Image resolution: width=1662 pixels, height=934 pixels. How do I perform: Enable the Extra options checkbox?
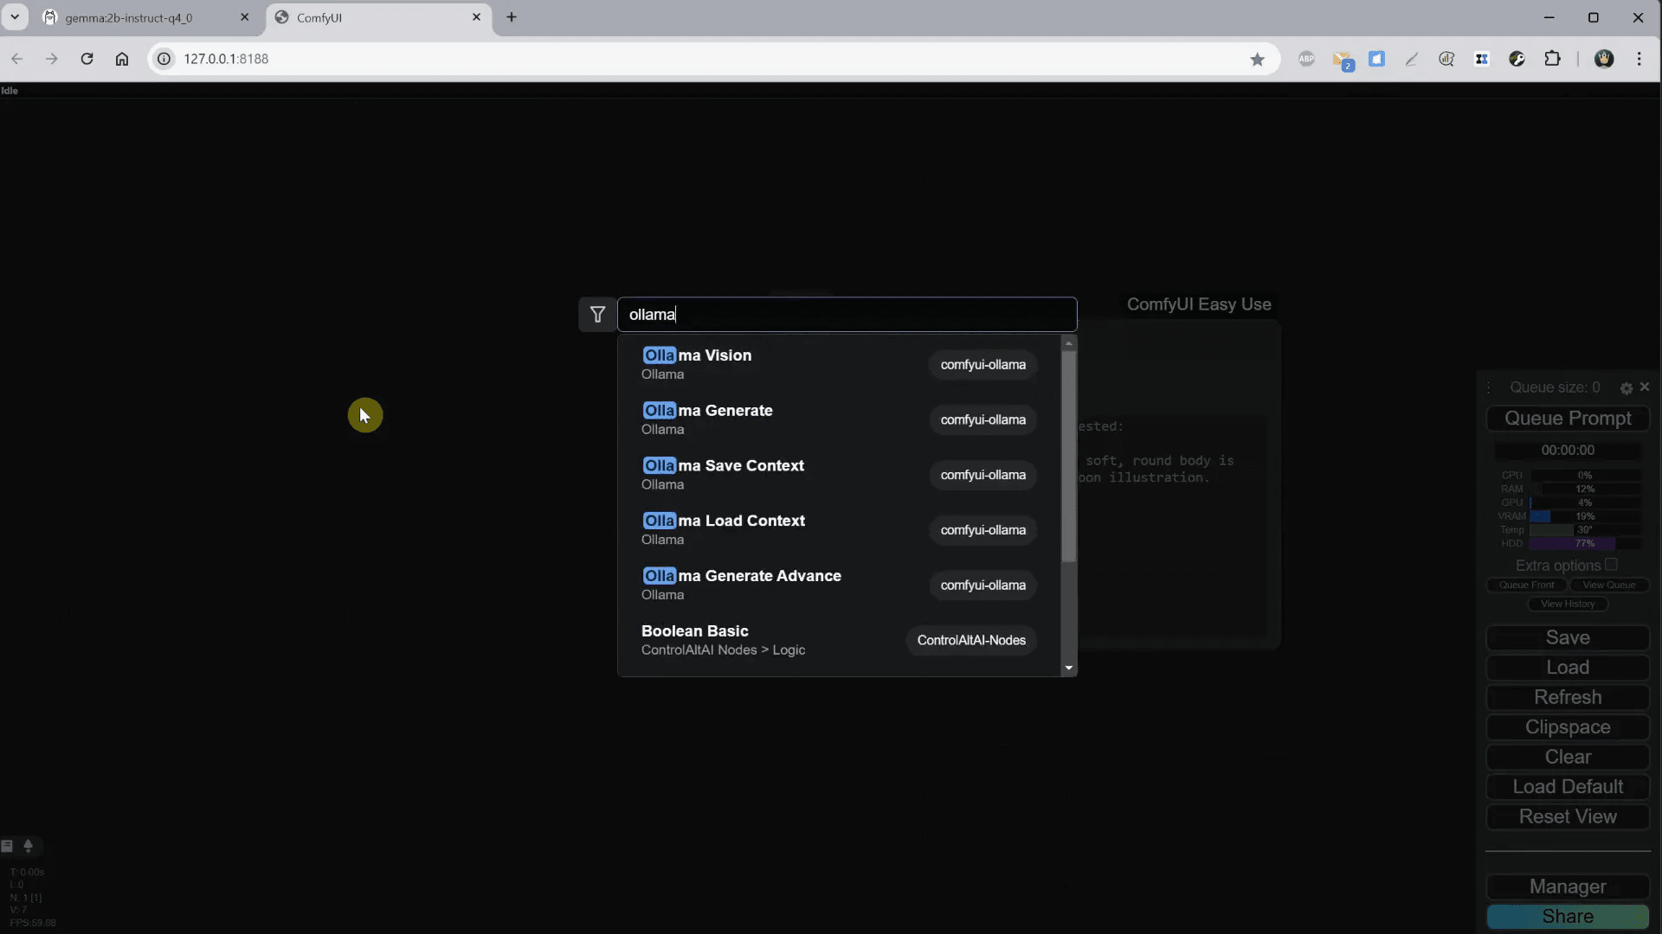1611,565
